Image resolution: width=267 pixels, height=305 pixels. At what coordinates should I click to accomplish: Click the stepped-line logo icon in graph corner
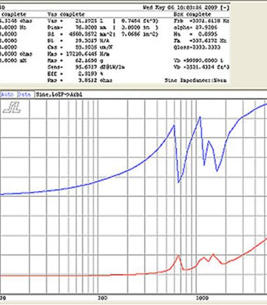tap(12, 108)
